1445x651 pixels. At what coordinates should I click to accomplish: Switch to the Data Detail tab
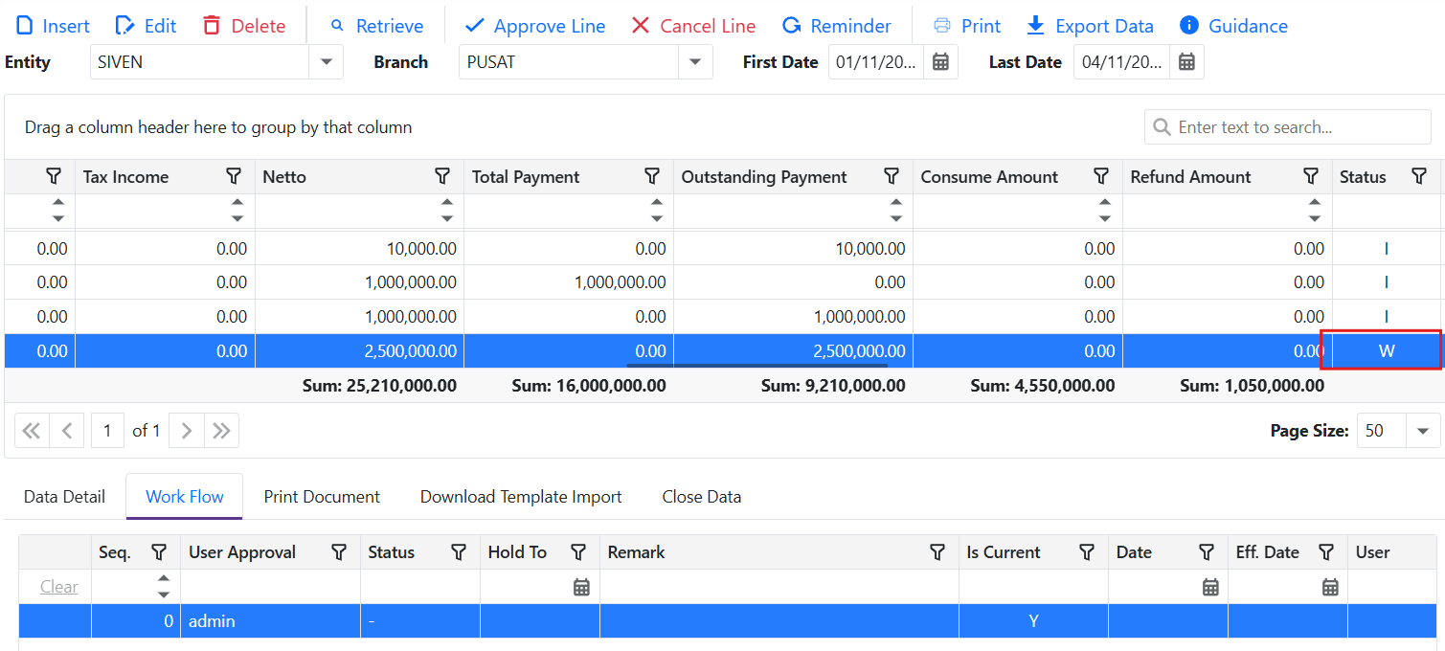tap(64, 497)
